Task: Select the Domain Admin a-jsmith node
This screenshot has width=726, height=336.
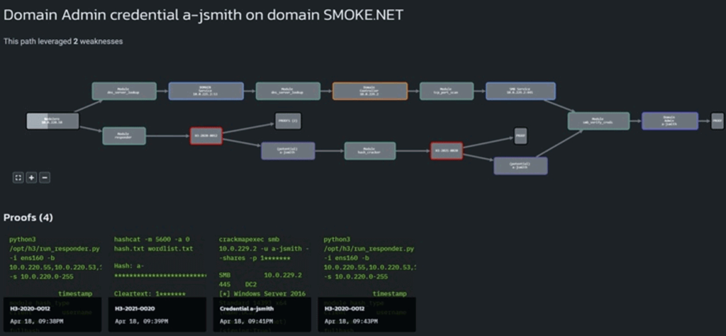Action: (669, 121)
